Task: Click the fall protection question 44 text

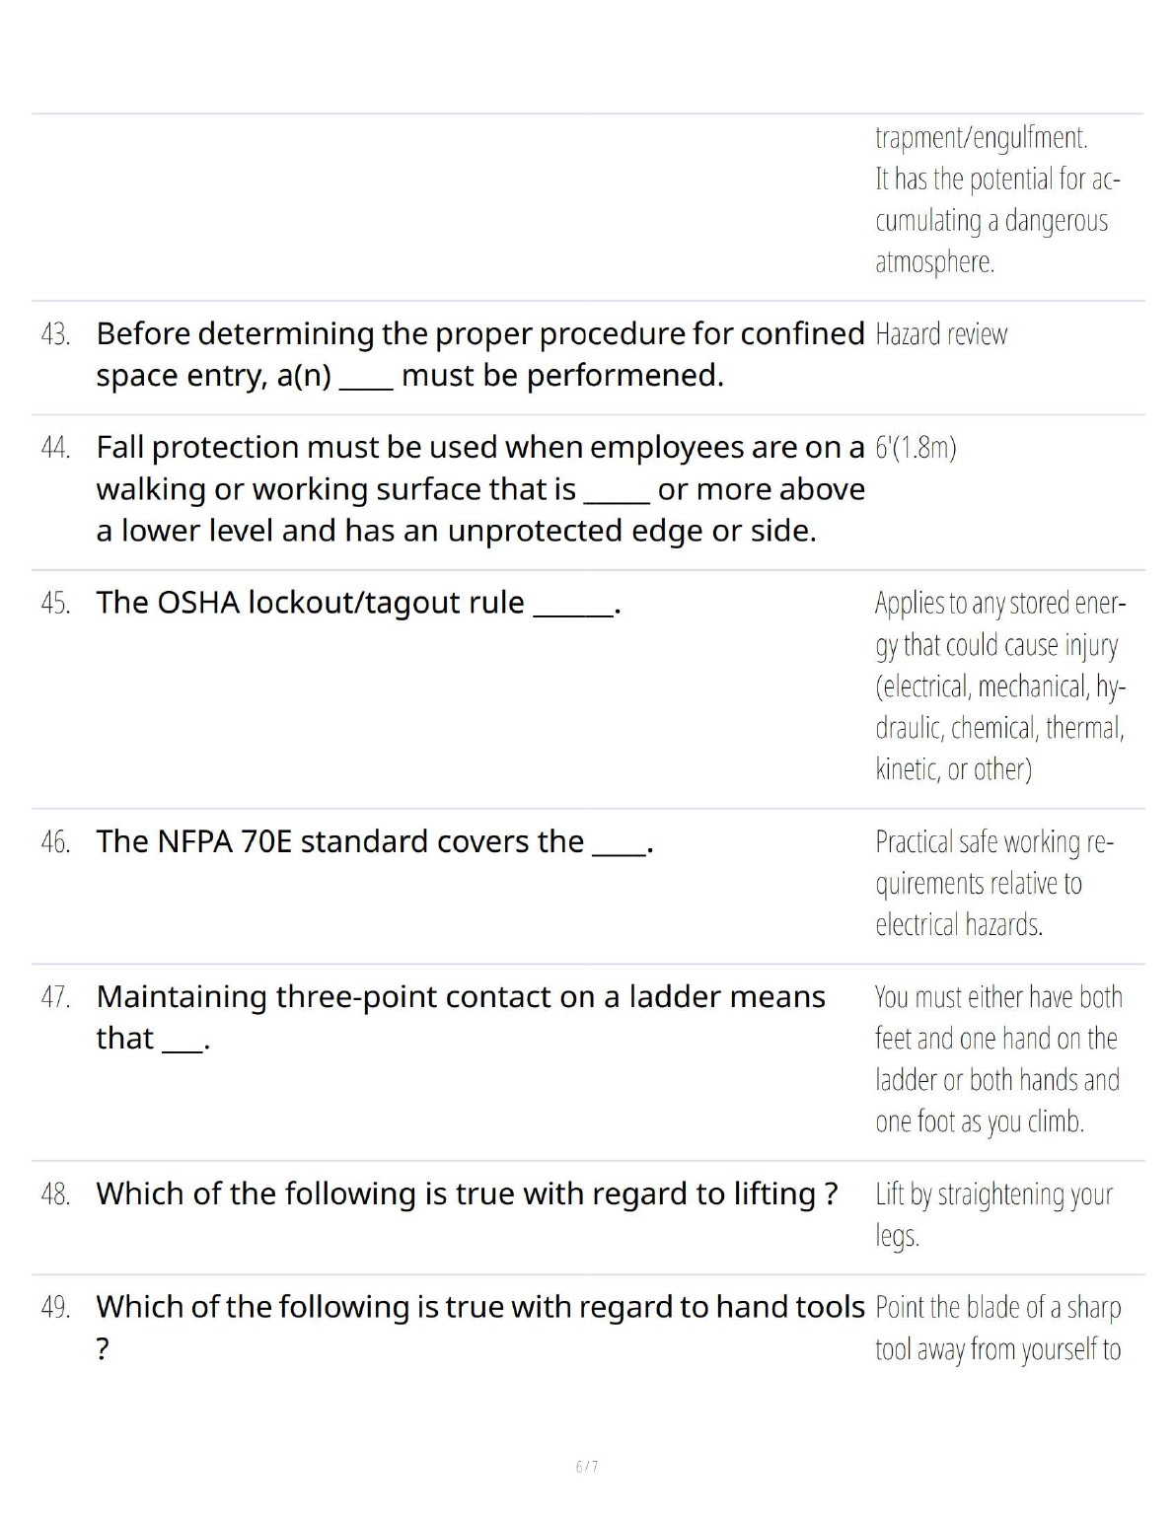Action: (x=479, y=489)
